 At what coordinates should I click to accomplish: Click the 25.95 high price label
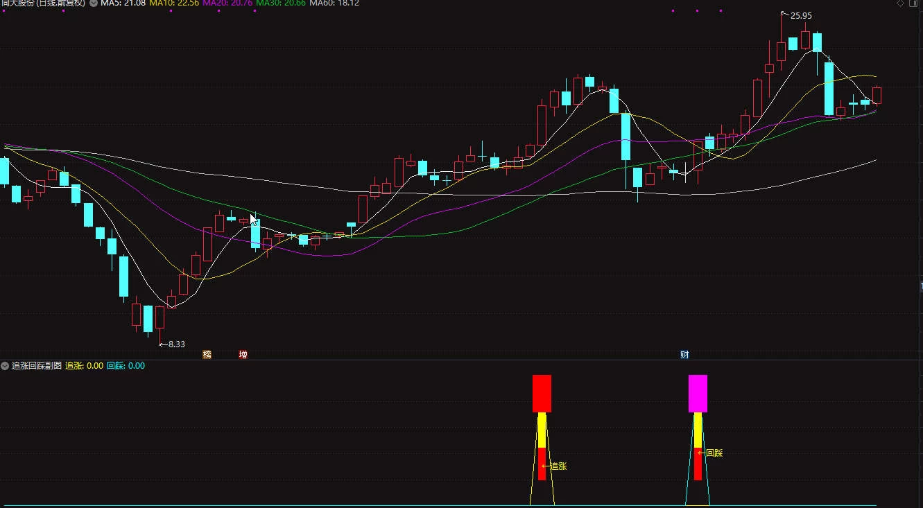tap(801, 15)
